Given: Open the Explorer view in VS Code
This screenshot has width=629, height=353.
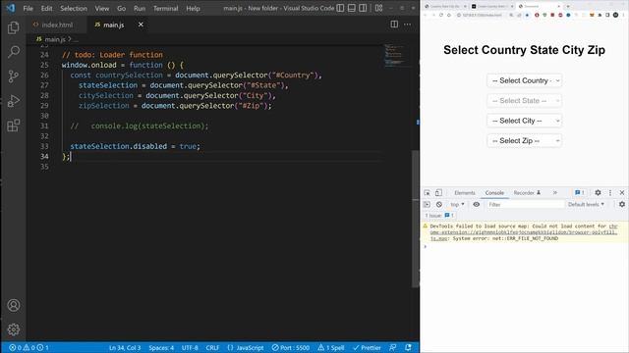Looking at the screenshot, I should (13, 27).
